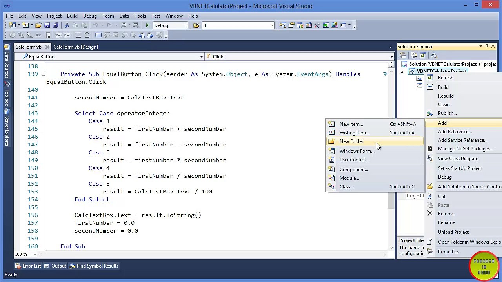Click the find text input field
The height and width of the screenshot is (282, 502).
236,25
